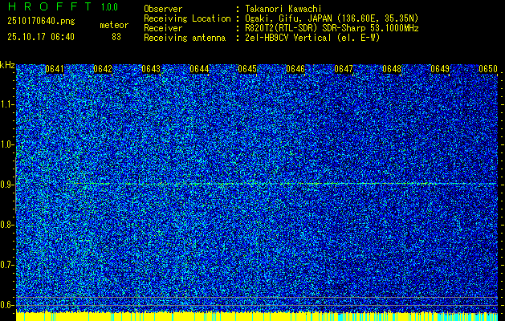This screenshot has width=505, height=321.
Task: Click the 0647 time marker
Action: point(344,69)
